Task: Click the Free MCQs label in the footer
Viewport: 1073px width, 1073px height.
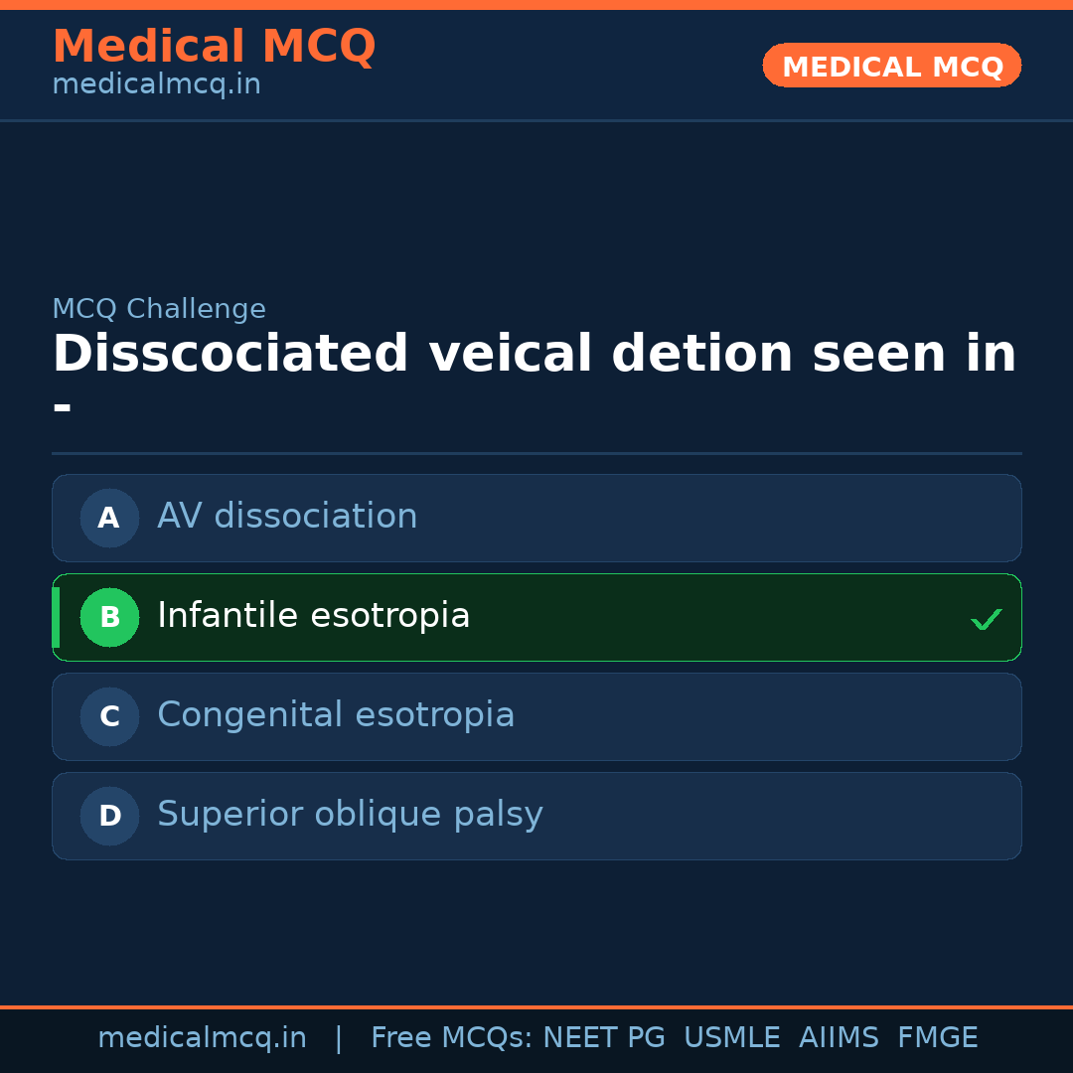Action: click(451, 1038)
